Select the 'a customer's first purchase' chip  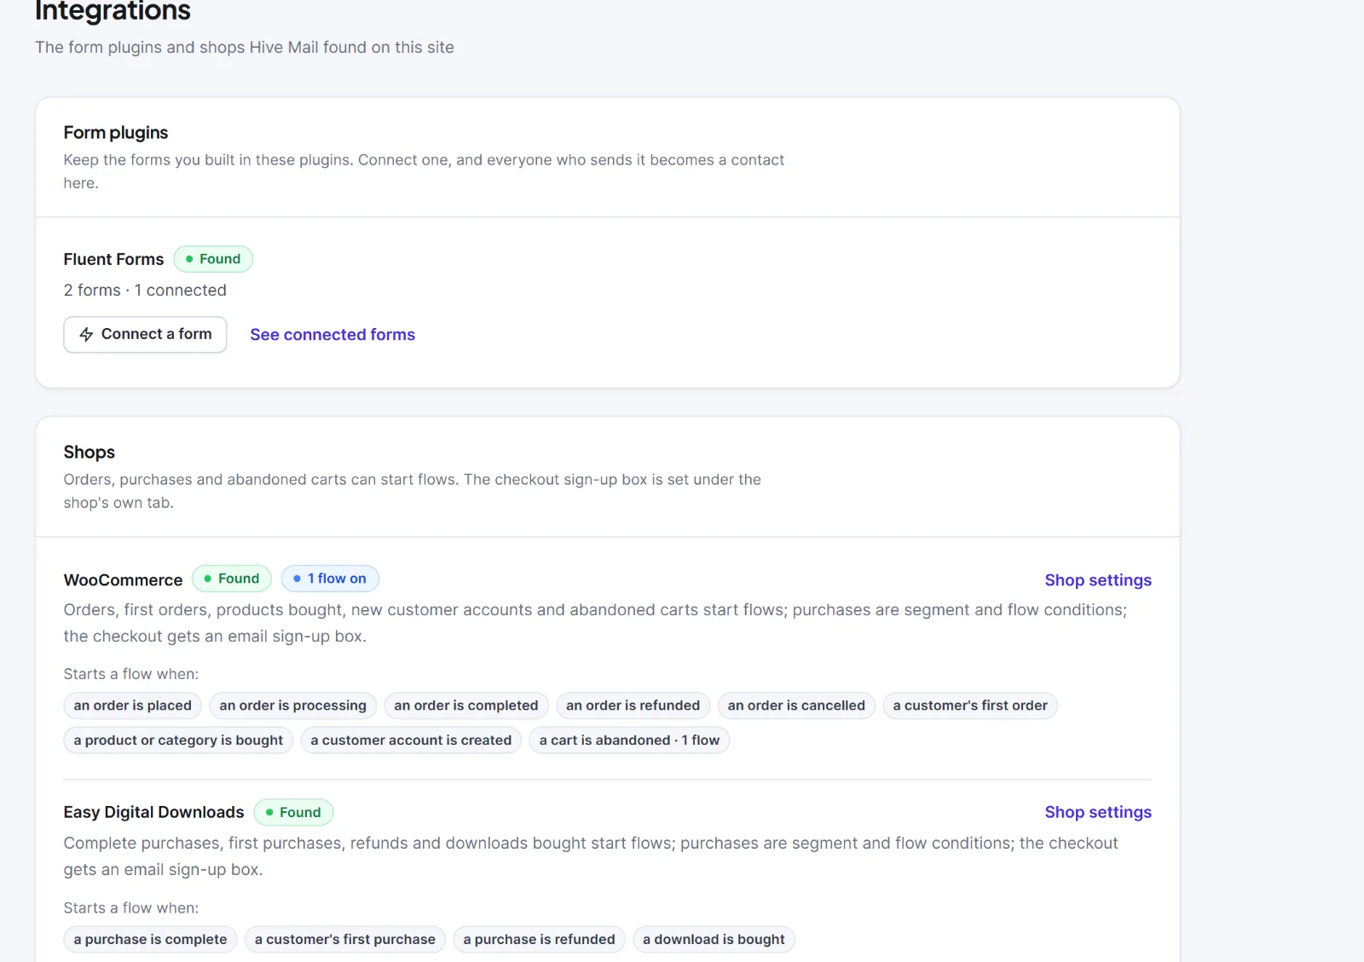(x=345, y=940)
